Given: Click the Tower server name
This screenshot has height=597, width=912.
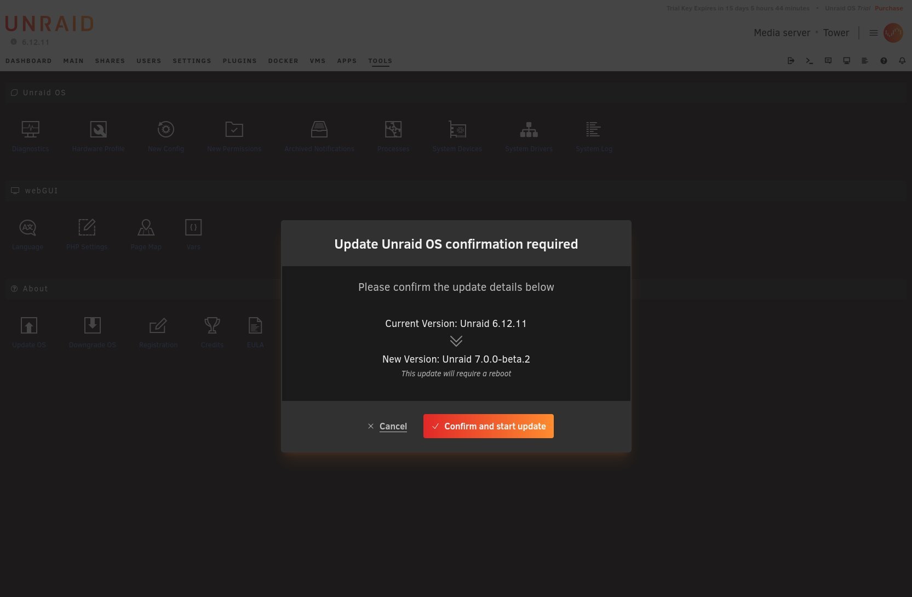Looking at the screenshot, I should coord(836,33).
